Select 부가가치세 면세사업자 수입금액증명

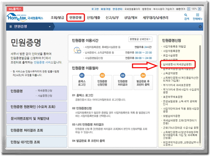click(x=181, y=91)
